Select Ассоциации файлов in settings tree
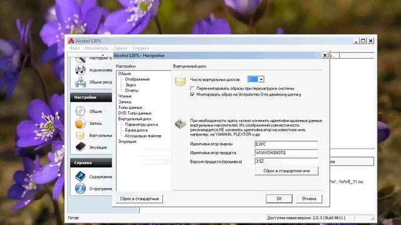The width and height of the screenshot is (401, 225). click(x=143, y=136)
